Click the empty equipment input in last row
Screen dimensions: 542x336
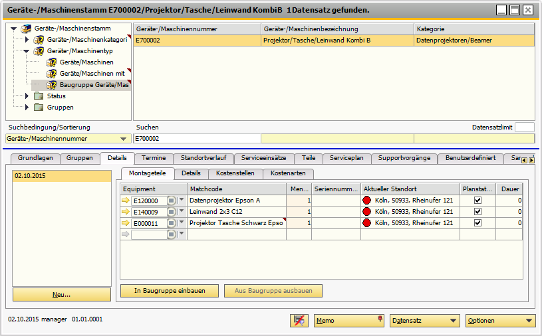tap(149, 234)
